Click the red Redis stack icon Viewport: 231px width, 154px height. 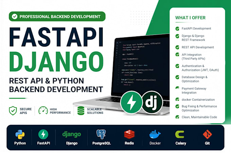pos(129,134)
